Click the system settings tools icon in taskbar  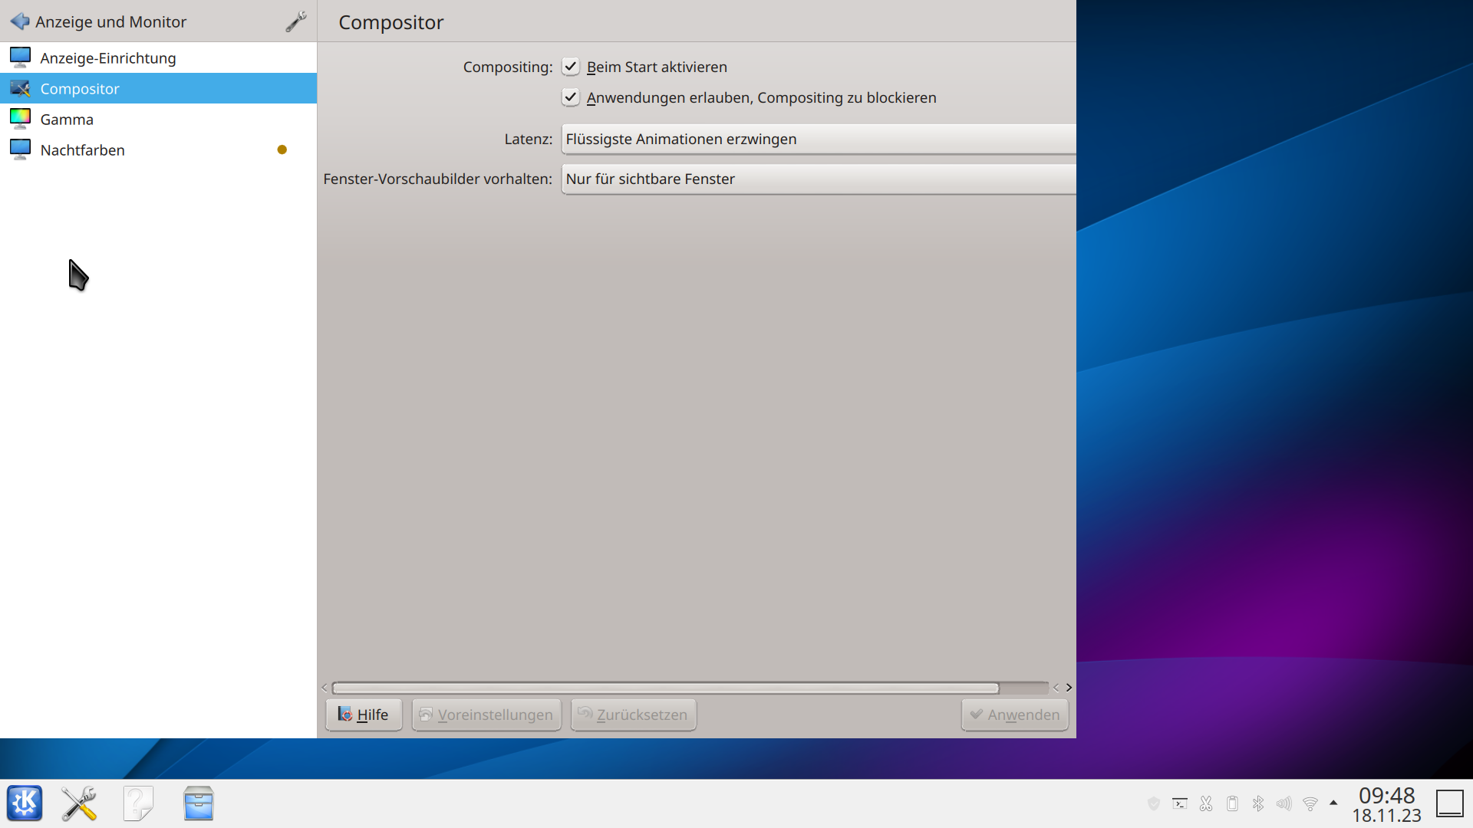click(x=79, y=803)
